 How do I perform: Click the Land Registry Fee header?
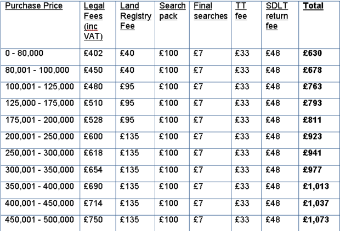point(136,16)
